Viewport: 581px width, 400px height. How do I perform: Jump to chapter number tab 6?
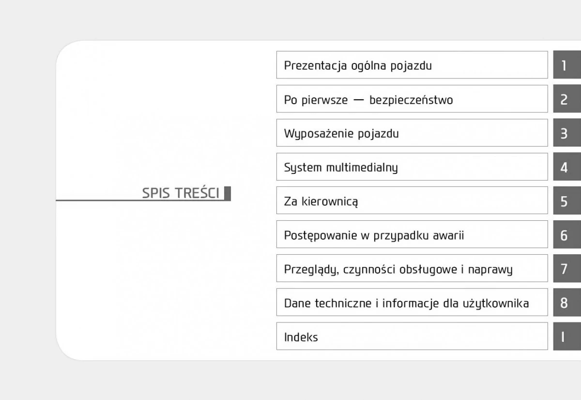pyautogui.click(x=566, y=235)
